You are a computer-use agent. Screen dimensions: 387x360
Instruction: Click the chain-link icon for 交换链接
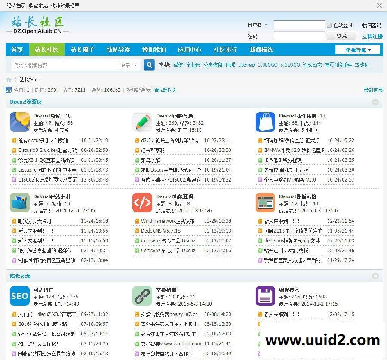(142, 296)
